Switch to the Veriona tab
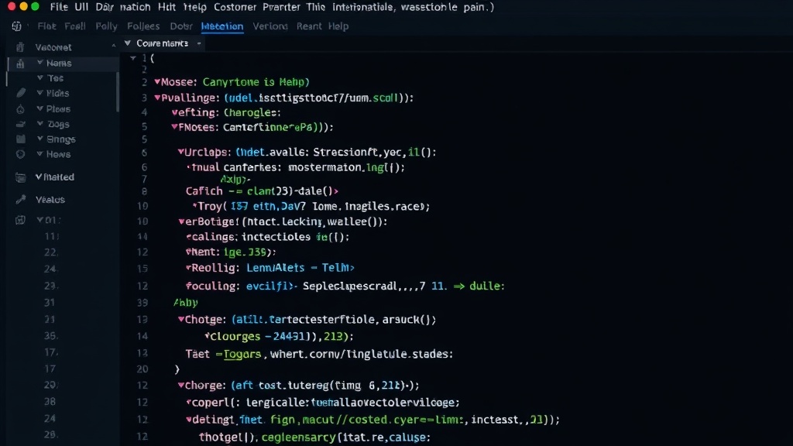793x446 pixels. [270, 26]
